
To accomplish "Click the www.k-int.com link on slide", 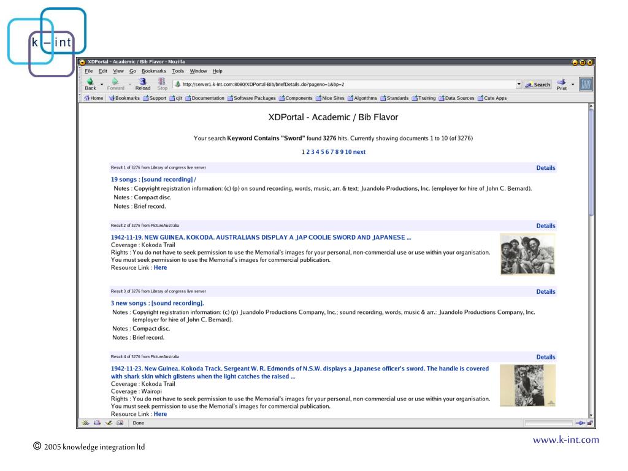I will coord(566,440).
